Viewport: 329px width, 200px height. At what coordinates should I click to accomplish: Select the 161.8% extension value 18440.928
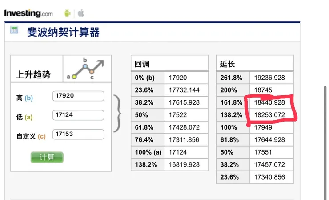[269, 102]
